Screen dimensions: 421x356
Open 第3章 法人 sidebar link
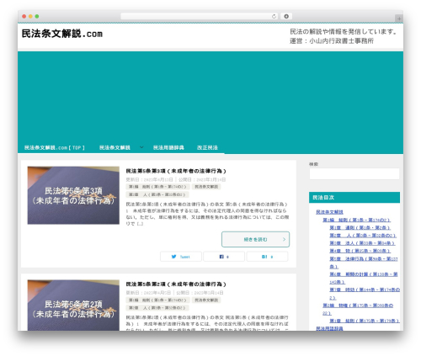[x=362, y=243]
